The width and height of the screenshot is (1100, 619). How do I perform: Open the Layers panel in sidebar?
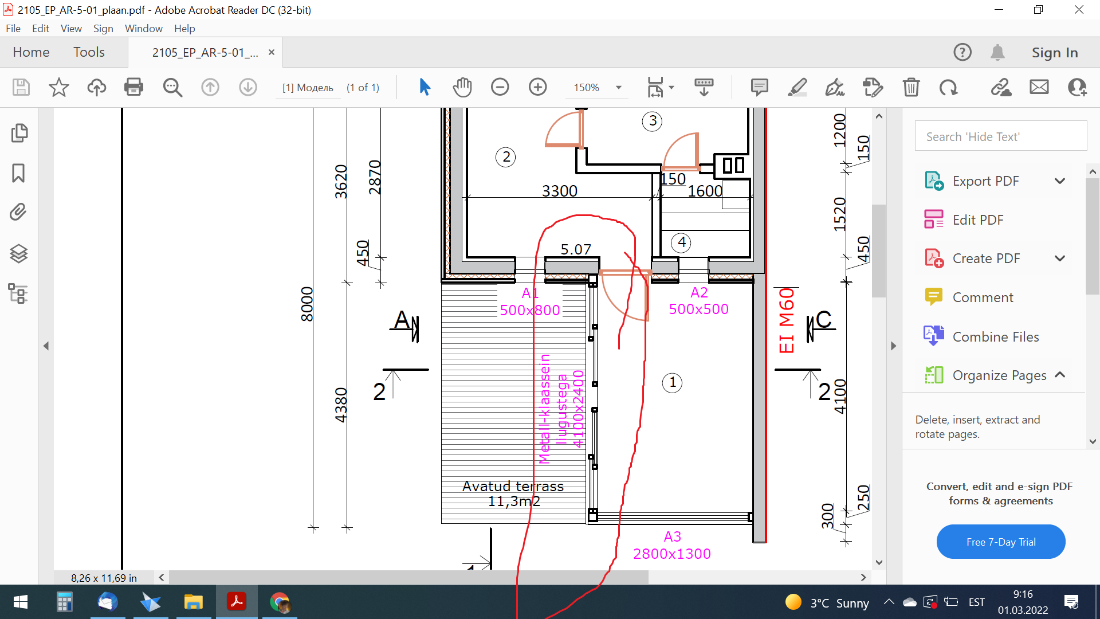click(18, 253)
